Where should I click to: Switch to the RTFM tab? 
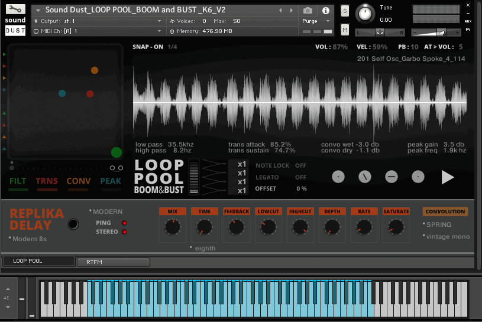[114, 262]
